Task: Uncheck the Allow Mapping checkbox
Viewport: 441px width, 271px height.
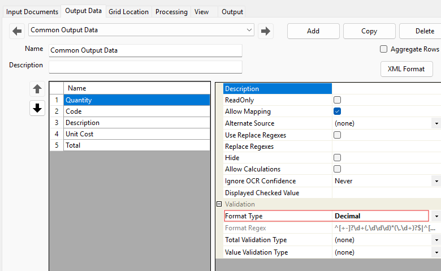Action: point(338,111)
